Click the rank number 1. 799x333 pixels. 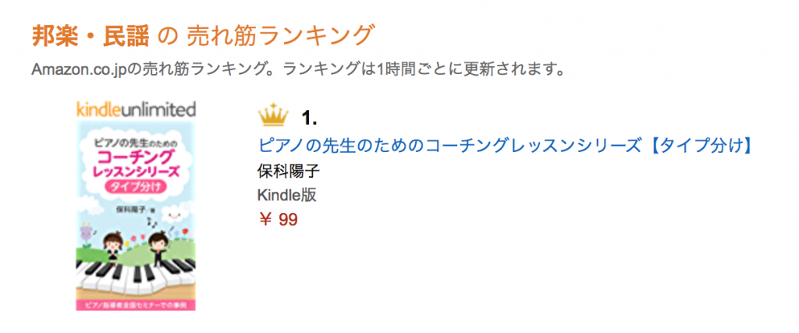click(310, 119)
